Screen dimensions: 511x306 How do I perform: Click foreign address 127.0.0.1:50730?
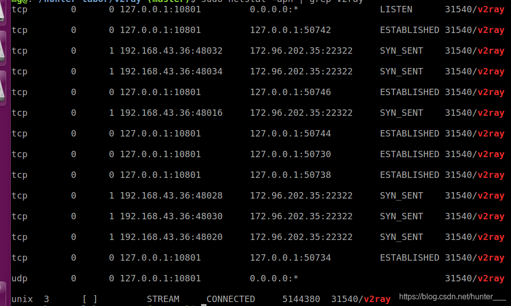(290, 154)
